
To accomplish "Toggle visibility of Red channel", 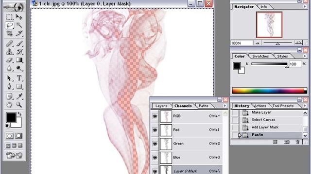I will click(x=155, y=130).
